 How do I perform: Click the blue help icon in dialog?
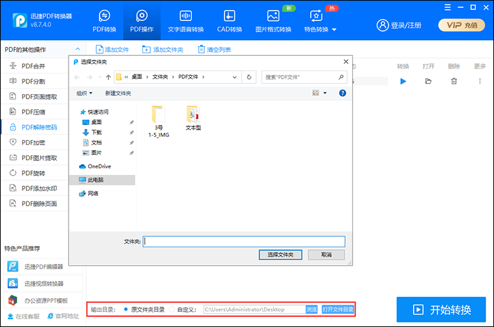point(343,93)
